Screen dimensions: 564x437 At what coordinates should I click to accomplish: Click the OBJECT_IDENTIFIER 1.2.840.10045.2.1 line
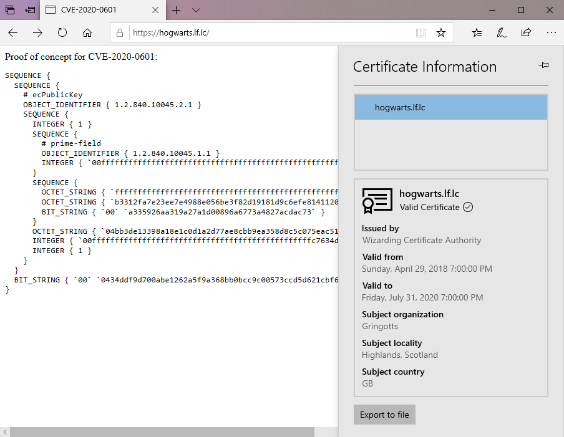(x=112, y=105)
